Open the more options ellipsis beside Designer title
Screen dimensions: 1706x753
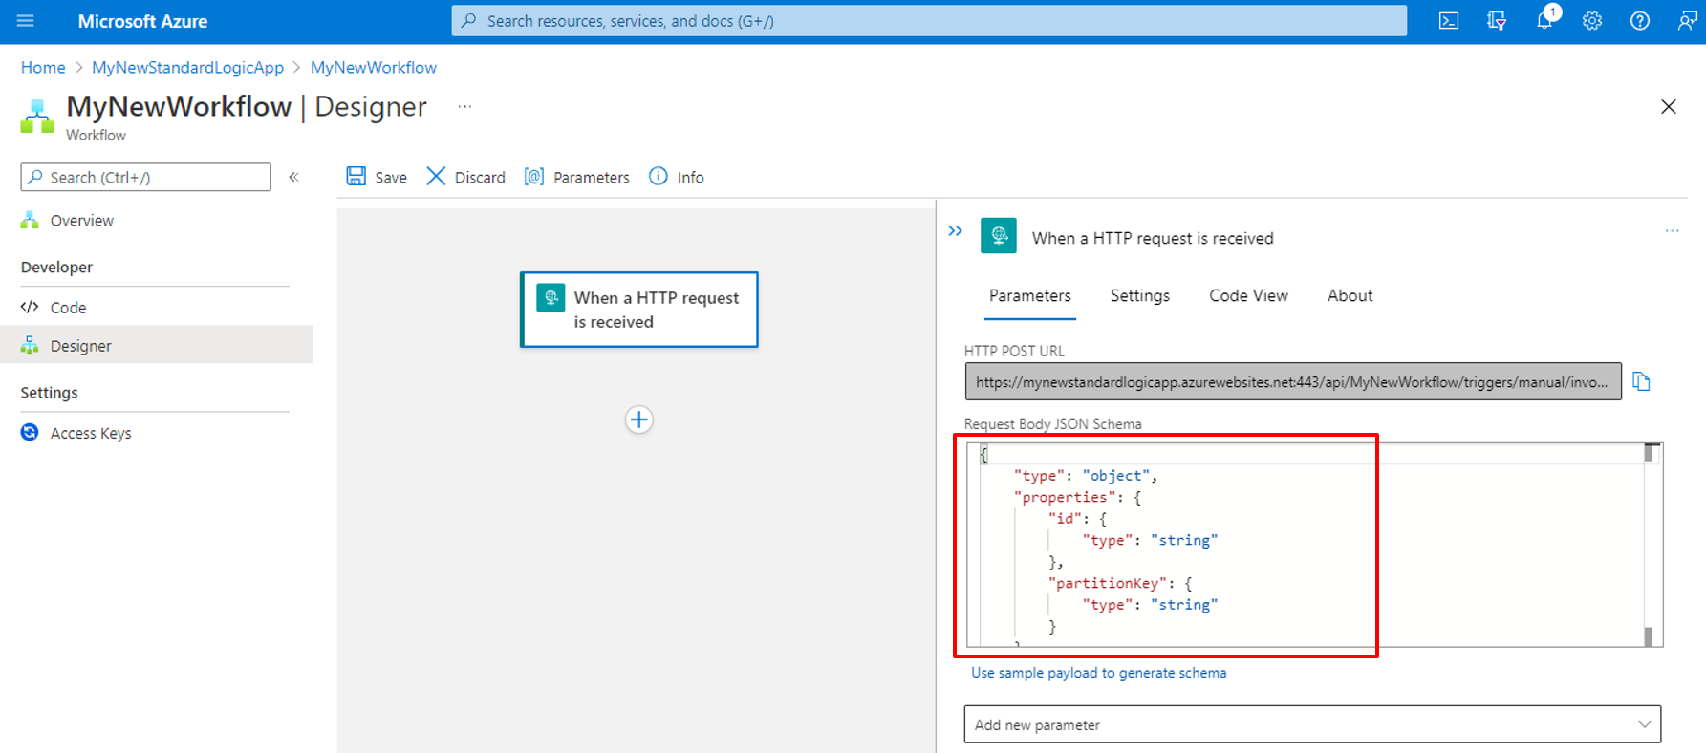click(x=464, y=106)
